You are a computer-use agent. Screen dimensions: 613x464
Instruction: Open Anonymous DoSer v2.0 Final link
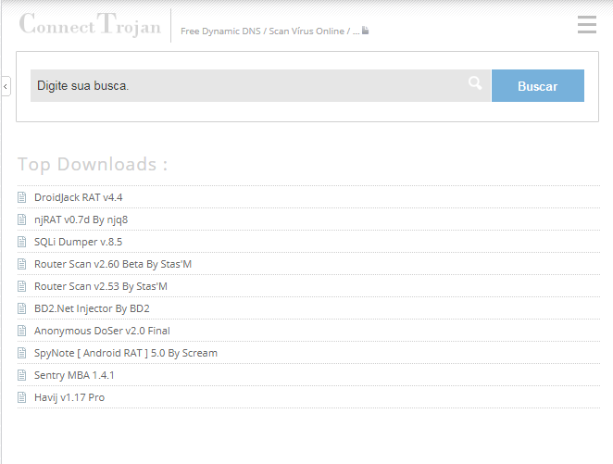coord(102,331)
